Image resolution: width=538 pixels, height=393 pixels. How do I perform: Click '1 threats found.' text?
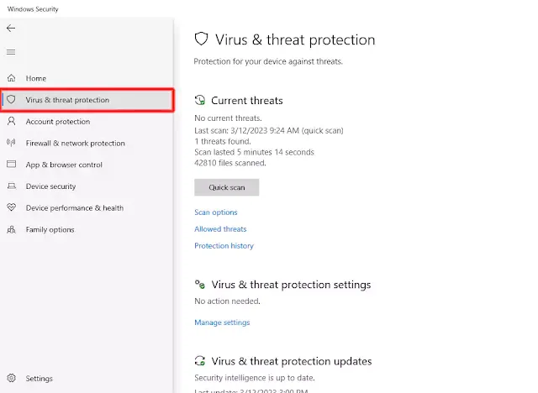click(222, 141)
